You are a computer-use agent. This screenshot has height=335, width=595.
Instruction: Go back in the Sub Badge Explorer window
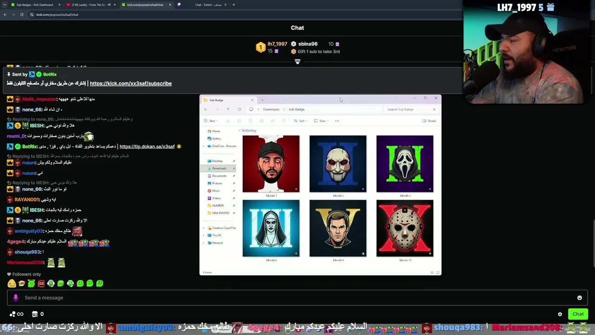[205, 109]
